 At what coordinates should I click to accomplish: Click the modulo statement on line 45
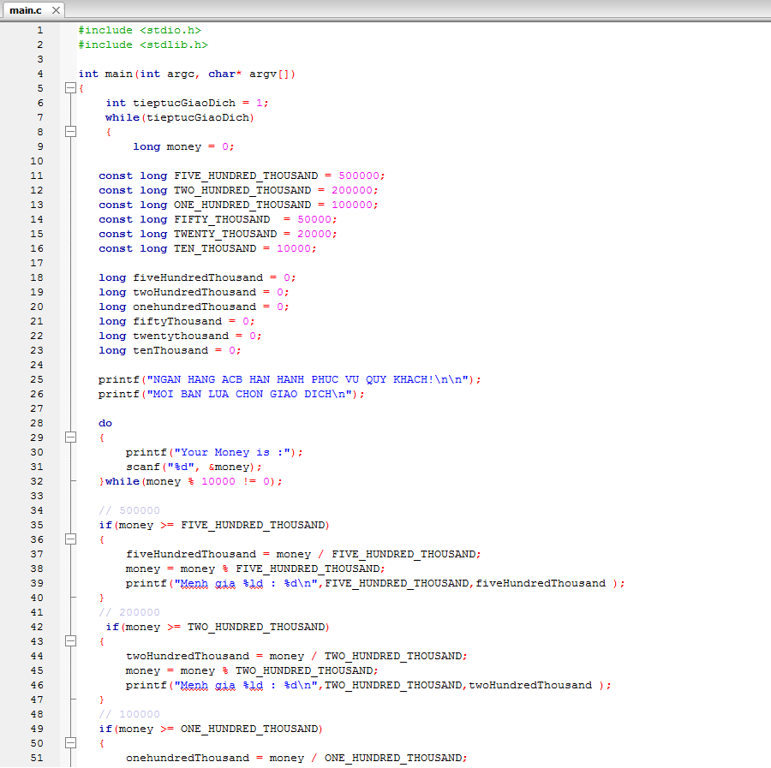(252, 670)
